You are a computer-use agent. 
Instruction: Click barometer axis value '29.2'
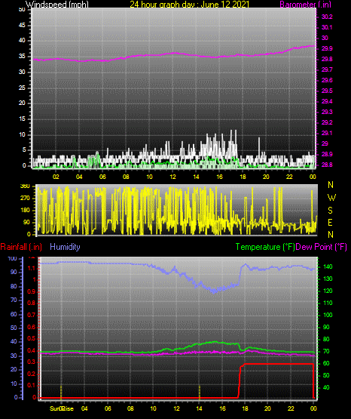327,122
